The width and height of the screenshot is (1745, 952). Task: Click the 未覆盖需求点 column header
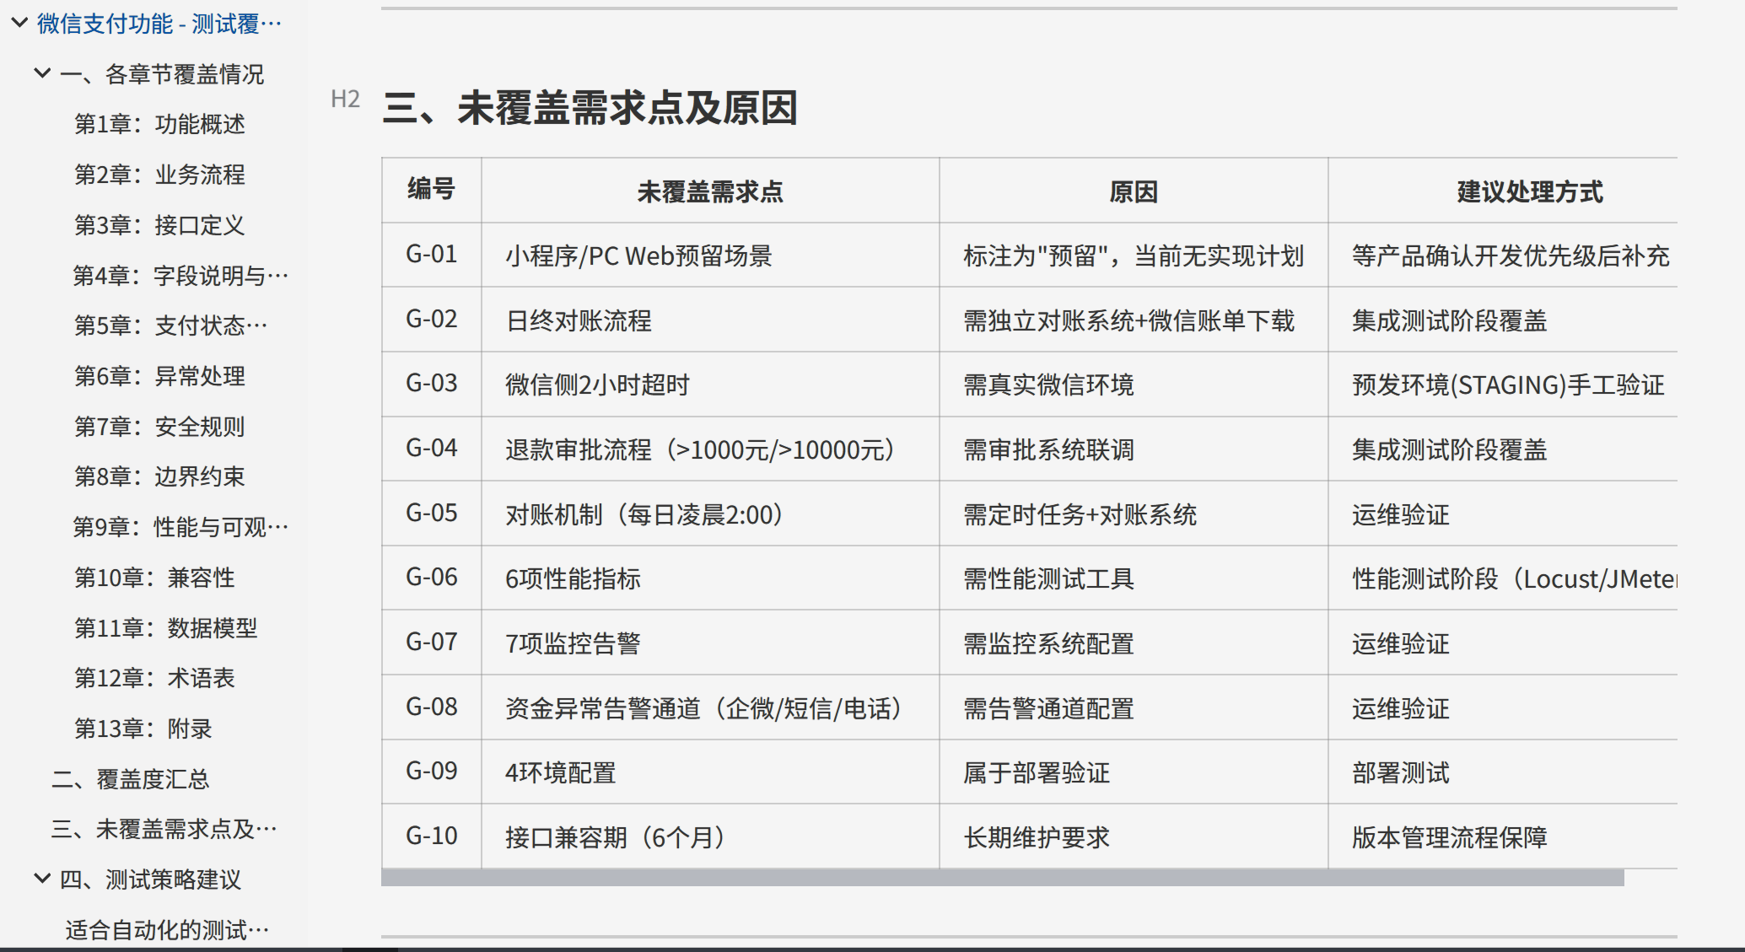pos(709,191)
